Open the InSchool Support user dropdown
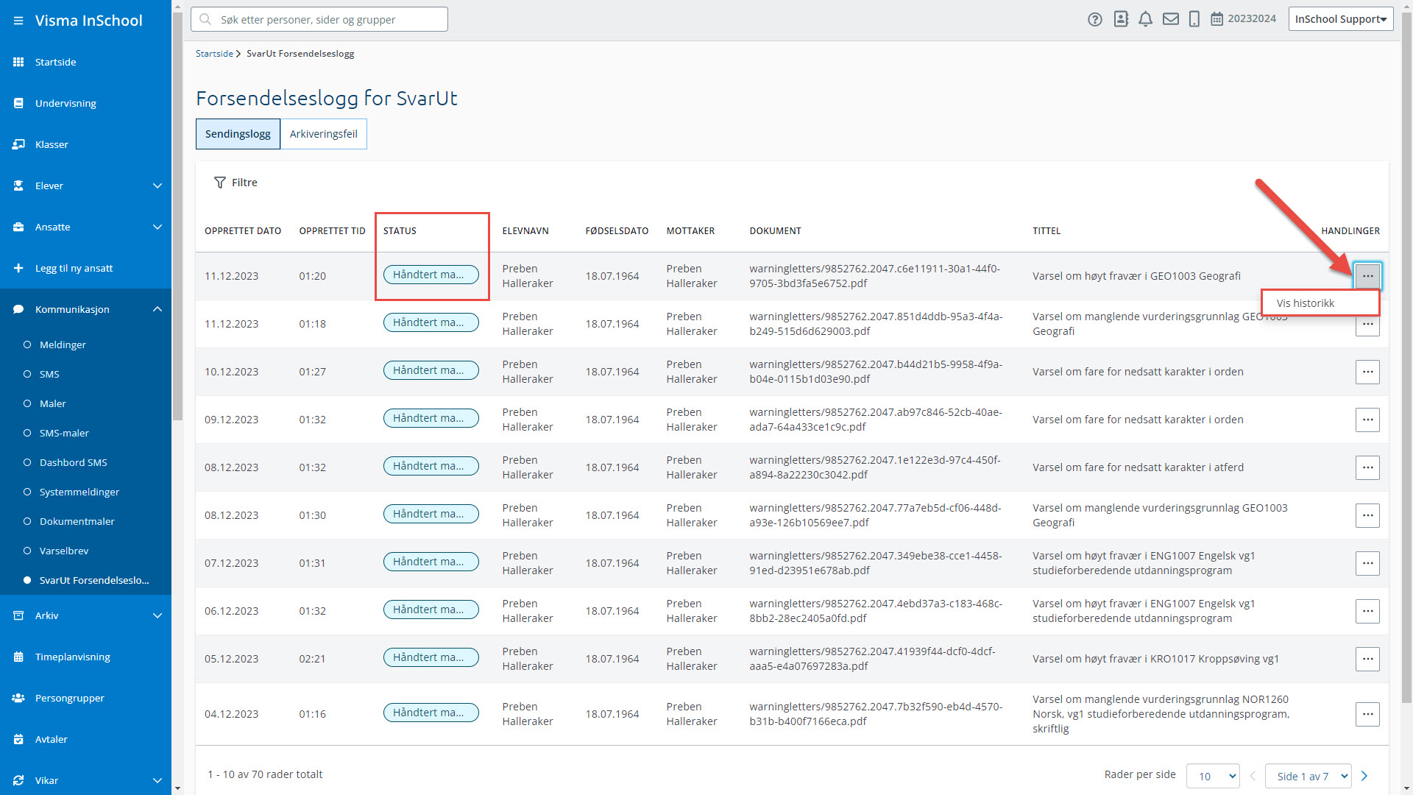Image resolution: width=1413 pixels, height=795 pixels. pyautogui.click(x=1340, y=19)
